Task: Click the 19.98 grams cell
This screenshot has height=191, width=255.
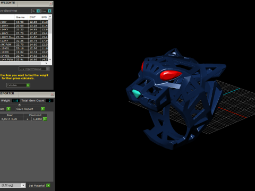Action: pos(21,22)
